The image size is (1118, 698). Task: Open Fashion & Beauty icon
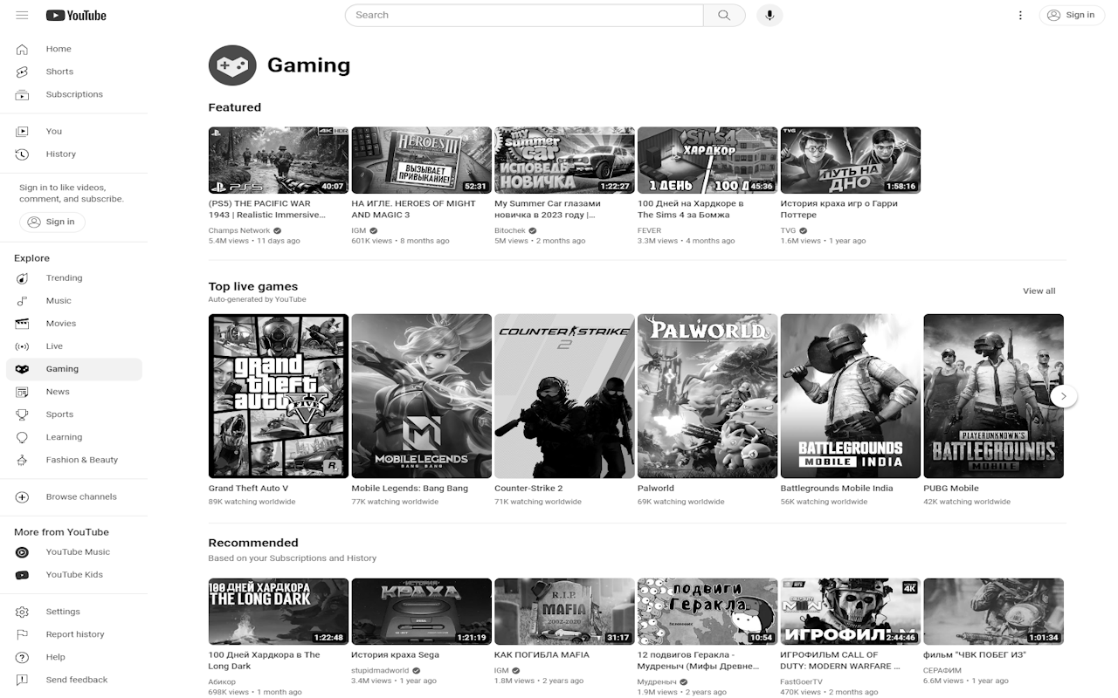point(23,460)
